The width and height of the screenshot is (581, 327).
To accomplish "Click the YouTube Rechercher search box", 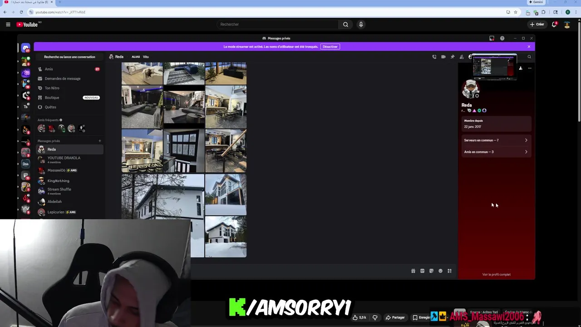I will [277, 25].
